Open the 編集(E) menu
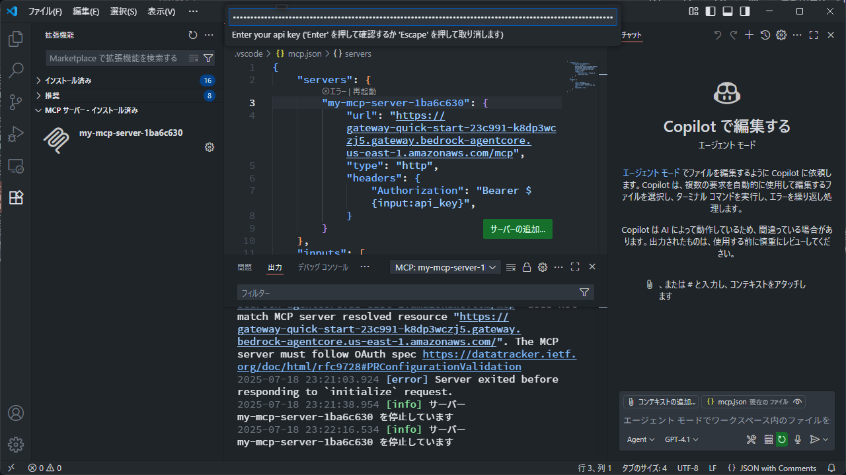Viewport: 846px width, 475px height. [86, 11]
